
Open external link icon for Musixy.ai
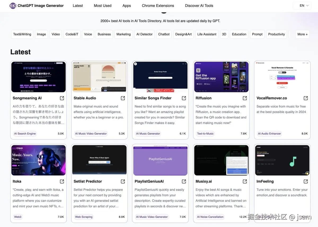point(245,181)
